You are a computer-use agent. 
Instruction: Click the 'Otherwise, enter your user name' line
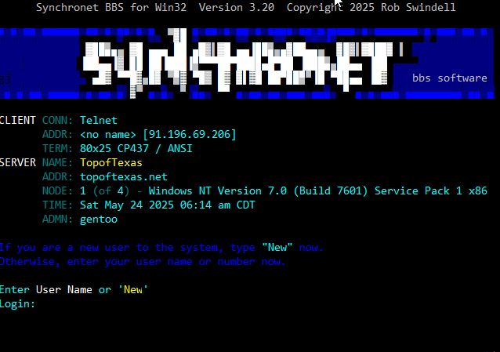click(142, 261)
